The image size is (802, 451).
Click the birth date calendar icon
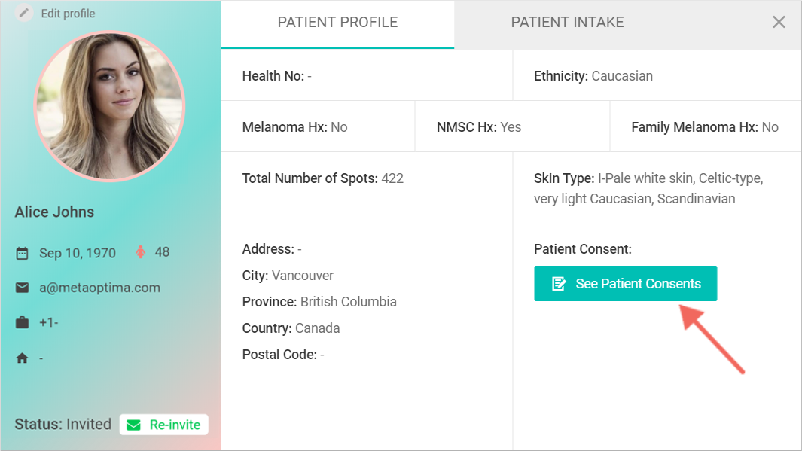click(x=22, y=253)
